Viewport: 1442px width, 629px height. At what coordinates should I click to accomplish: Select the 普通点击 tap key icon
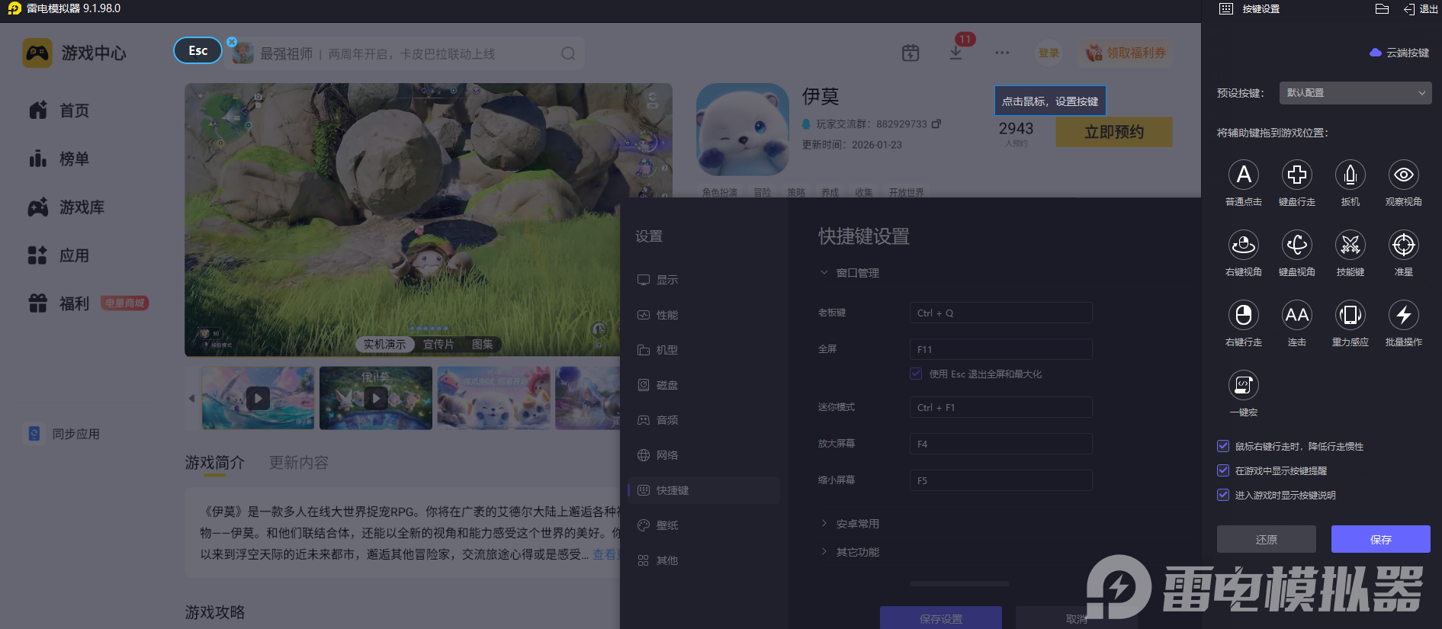click(x=1243, y=175)
